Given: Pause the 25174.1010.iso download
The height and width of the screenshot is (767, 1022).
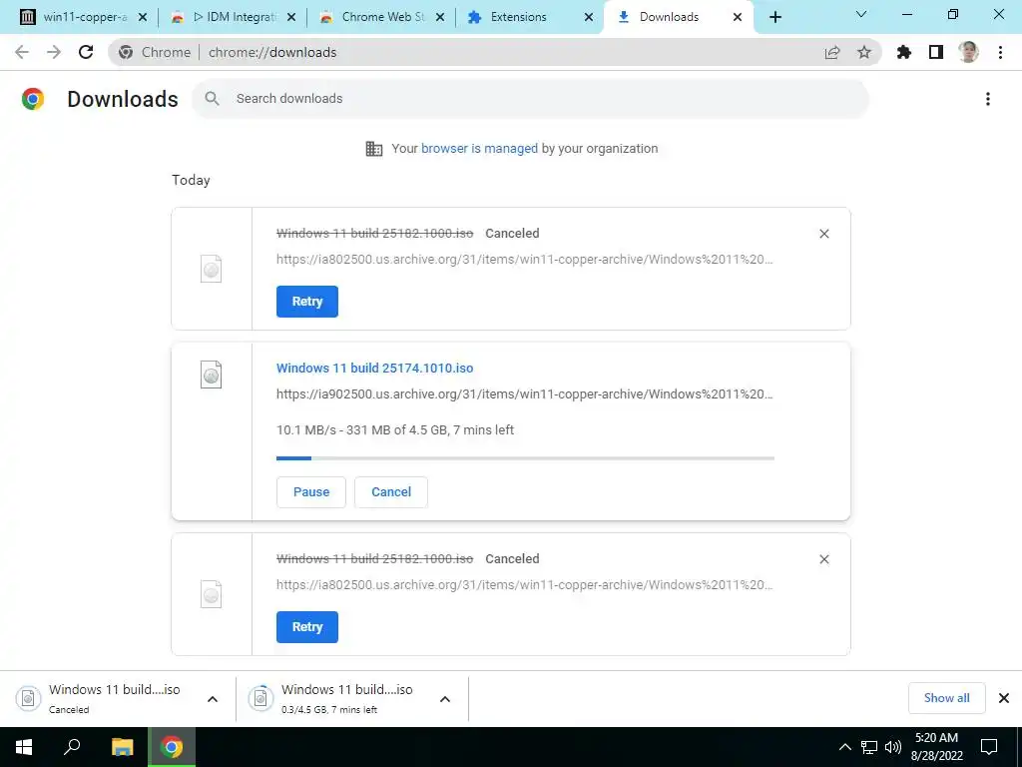Looking at the screenshot, I should (311, 491).
